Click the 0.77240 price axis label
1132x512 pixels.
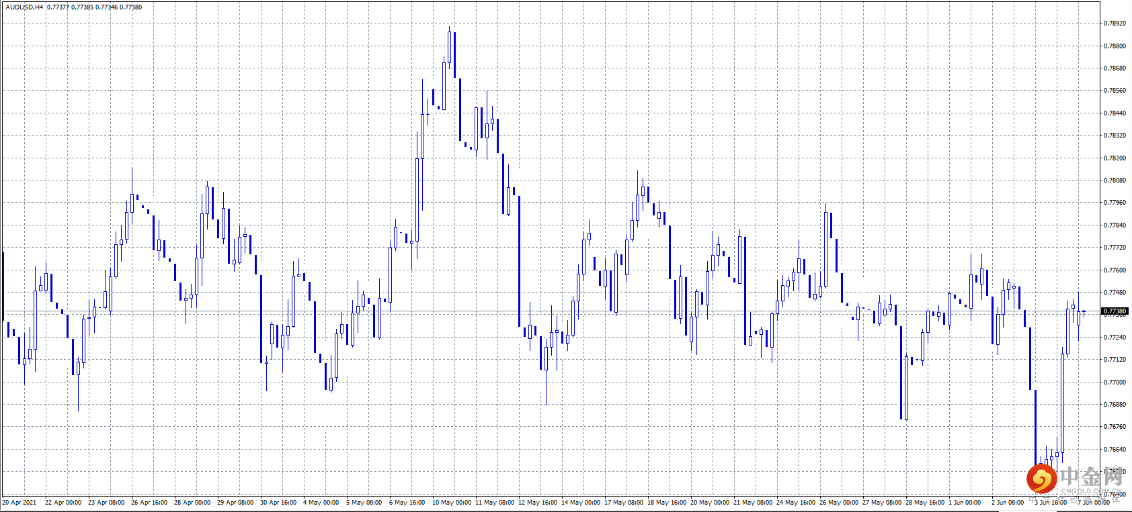click(x=1115, y=338)
